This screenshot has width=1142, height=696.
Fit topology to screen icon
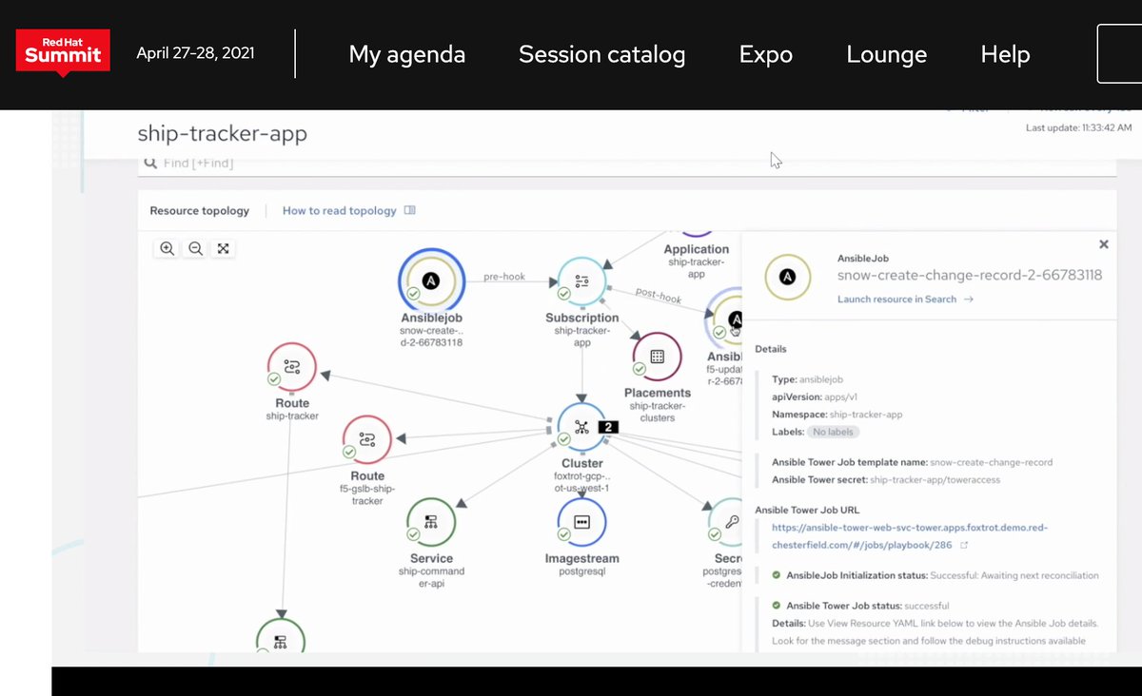point(223,248)
